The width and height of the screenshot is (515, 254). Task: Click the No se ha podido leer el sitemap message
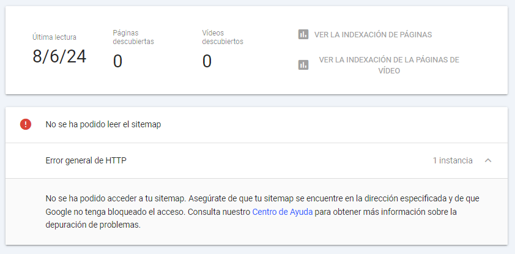click(103, 124)
